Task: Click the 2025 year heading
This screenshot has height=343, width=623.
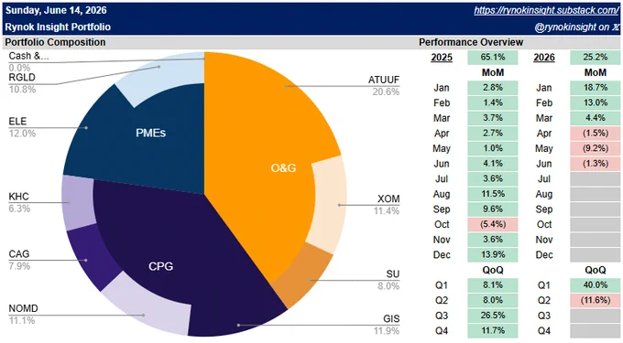Action: [442, 58]
